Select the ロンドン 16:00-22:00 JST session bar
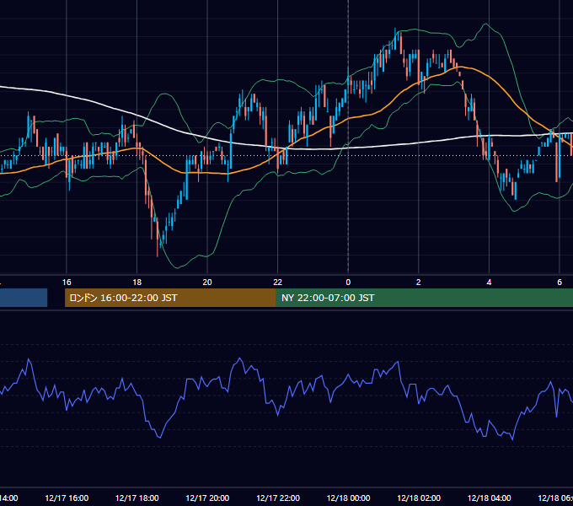 pos(170,298)
